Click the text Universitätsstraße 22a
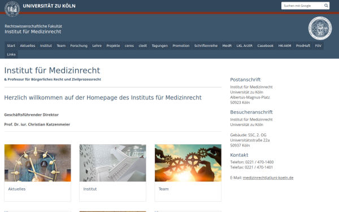 click(x=250, y=140)
